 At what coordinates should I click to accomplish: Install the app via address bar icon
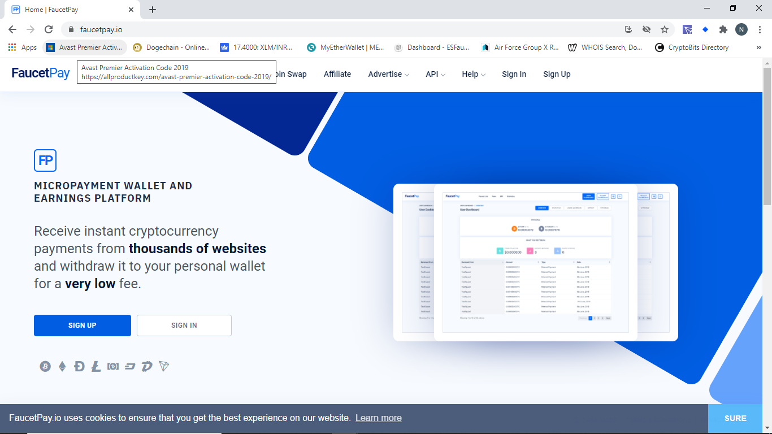coord(628,29)
